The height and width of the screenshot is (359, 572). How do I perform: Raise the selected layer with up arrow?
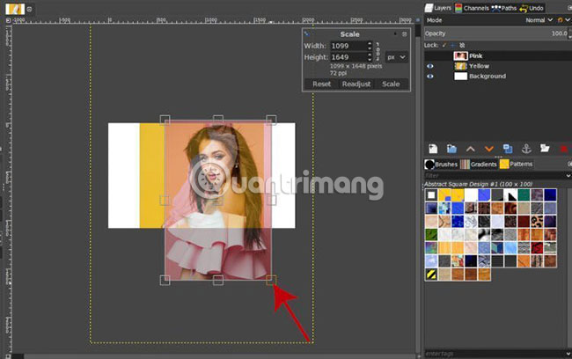[x=471, y=148]
